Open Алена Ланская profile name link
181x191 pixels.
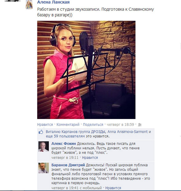(53, 2)
